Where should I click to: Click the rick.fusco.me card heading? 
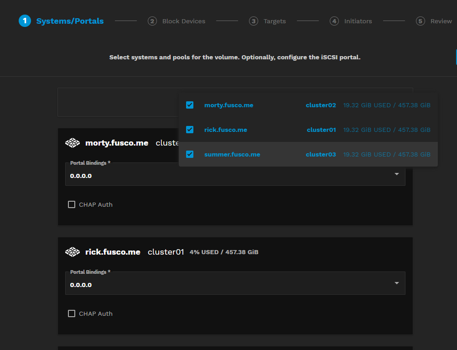[x=113, y=252]
